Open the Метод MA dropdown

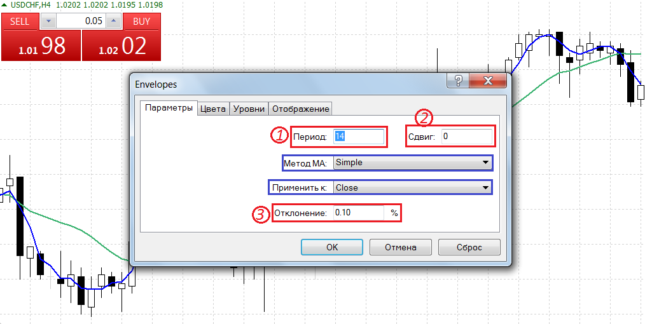(412, 163)
